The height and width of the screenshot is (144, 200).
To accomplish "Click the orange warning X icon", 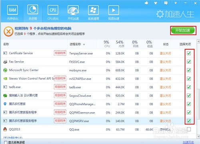I will point(8,32).
